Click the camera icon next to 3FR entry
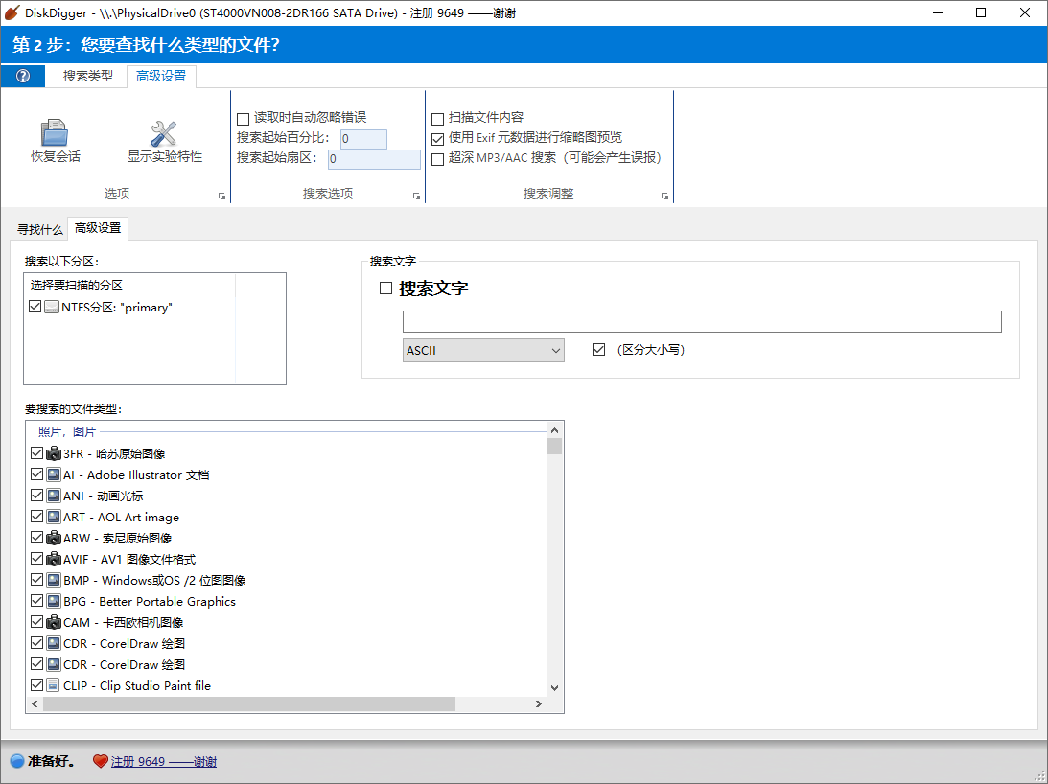Image resolution: width=1048 pixels, height=784 pixels. [53, 452]
